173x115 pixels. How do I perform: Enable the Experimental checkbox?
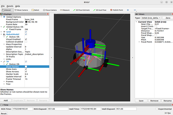(x=156, y=109)
